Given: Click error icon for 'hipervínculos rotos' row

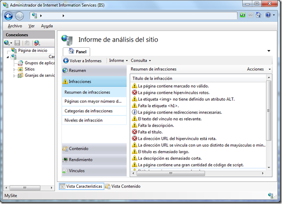Looking at the screenshot, I should [134, 93].
